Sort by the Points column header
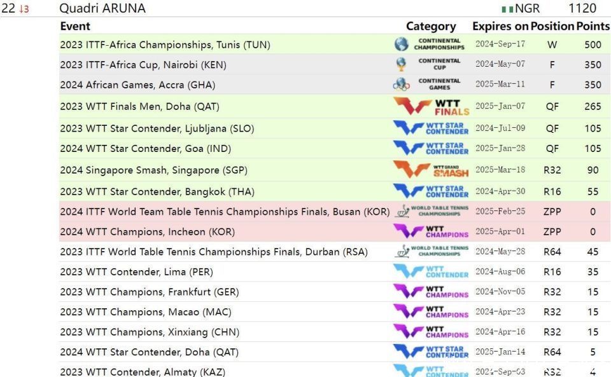This screenshot has height=377, width=611. point(593,27)
